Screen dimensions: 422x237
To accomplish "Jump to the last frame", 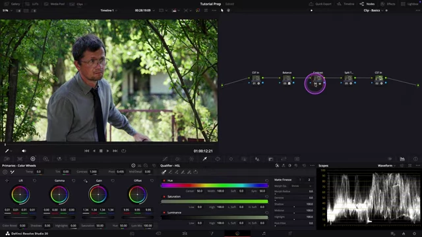I will coord(115,151).
